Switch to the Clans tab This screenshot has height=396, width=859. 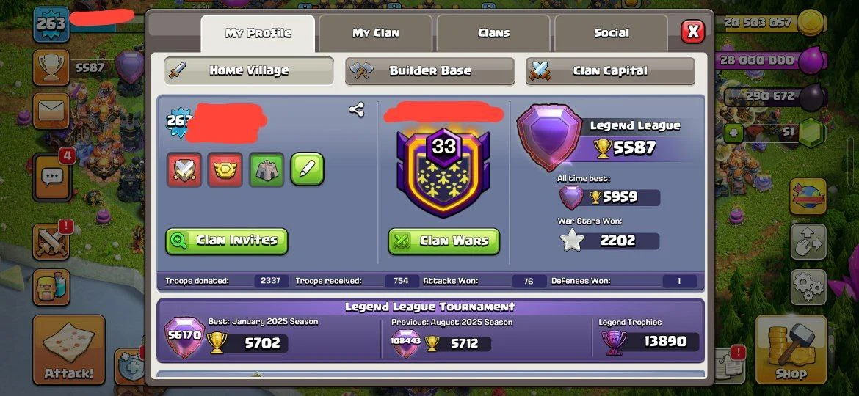(x=493, y=33)
